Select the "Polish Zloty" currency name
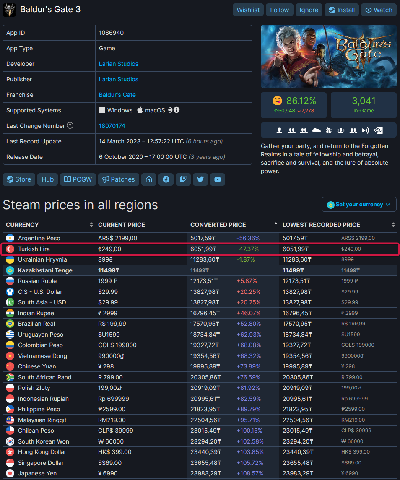 point(34,388)
